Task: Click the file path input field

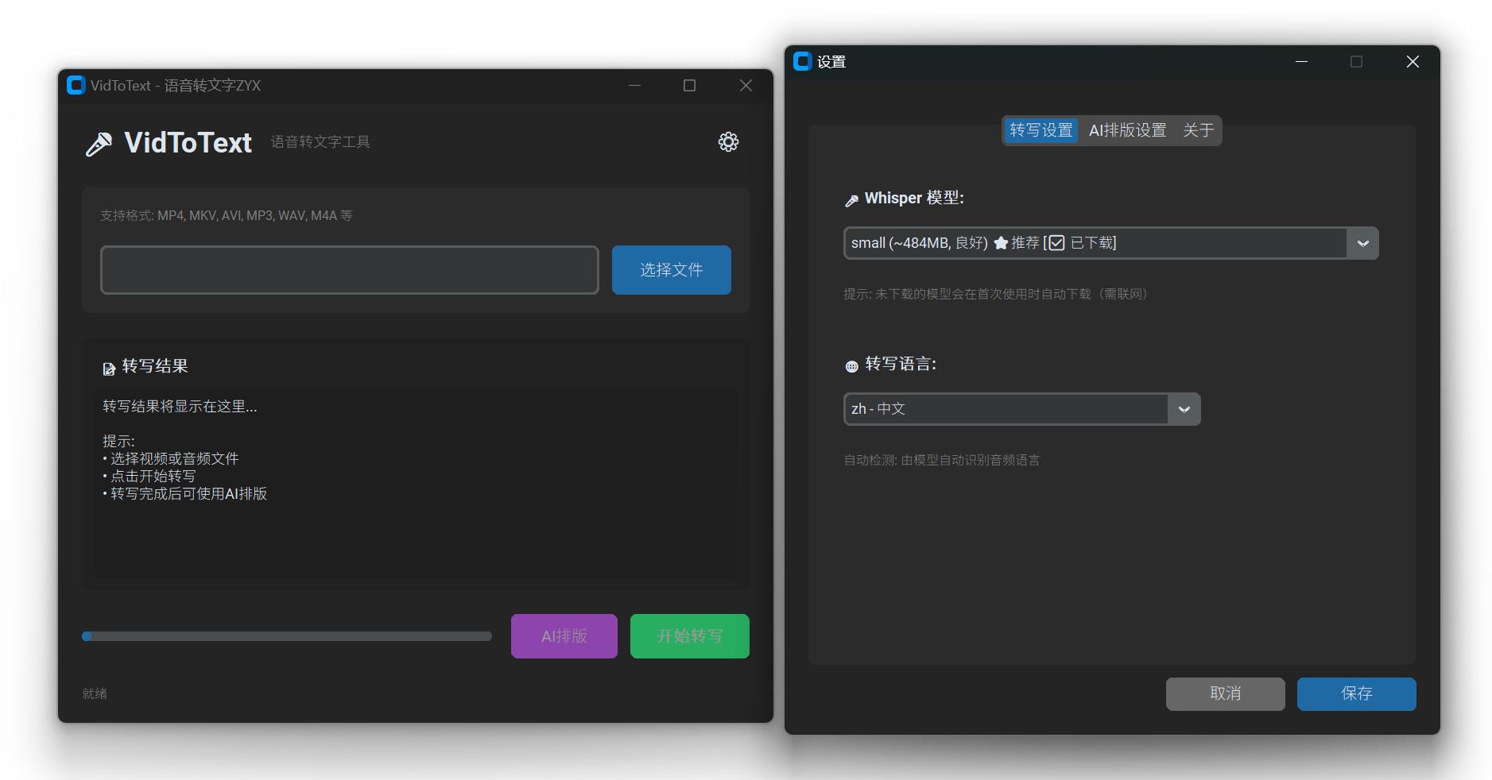Action: pos(349,270)
